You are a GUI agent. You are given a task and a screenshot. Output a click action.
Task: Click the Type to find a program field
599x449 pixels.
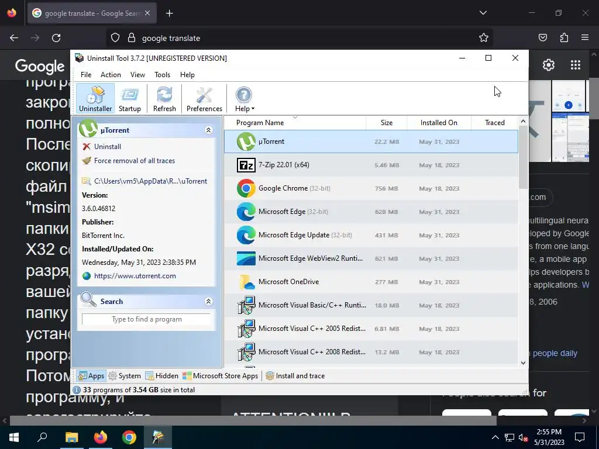click(146, 319)
